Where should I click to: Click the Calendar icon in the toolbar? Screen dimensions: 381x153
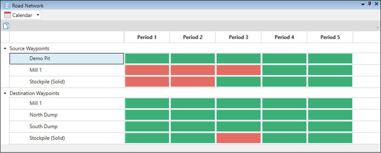click(x=8, y=15)
